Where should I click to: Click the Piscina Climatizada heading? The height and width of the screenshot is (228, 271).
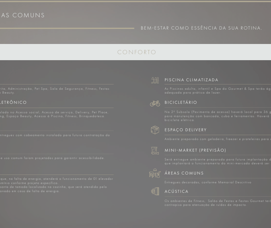191,80
